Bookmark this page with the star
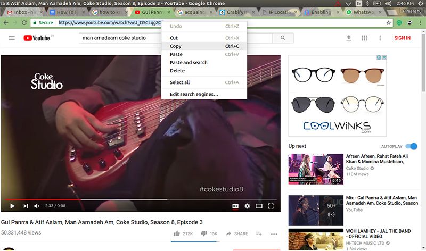426x251 pixels. pyautogui.click(x=389, y=23)
